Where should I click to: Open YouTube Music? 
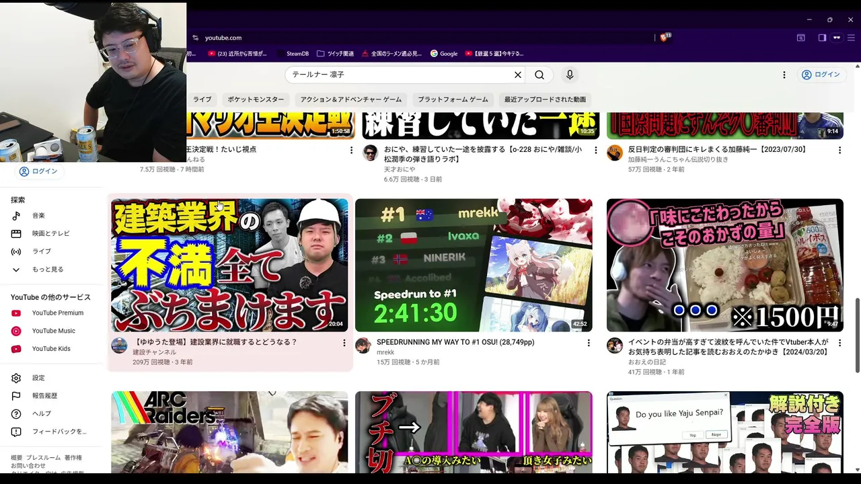[x=54, y=331]
